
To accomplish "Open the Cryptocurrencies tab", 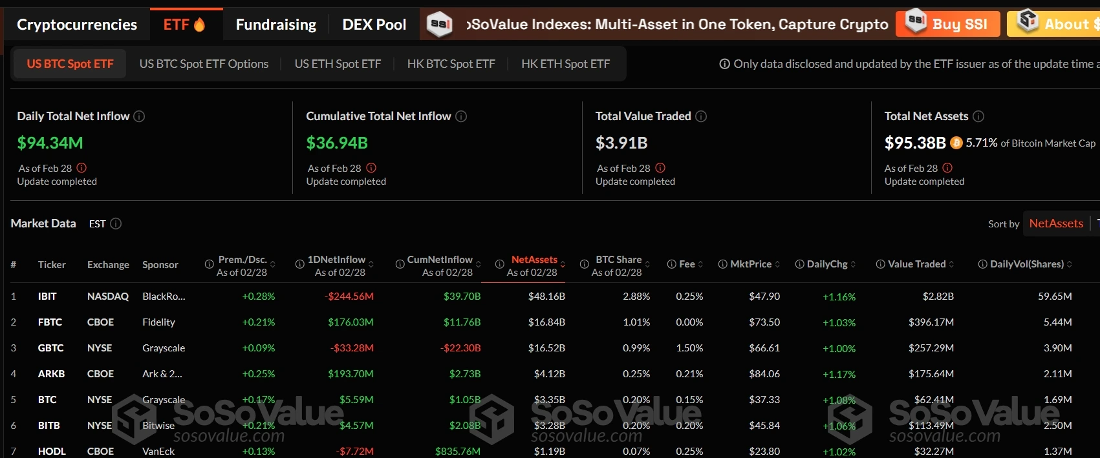I will point(77,25).
